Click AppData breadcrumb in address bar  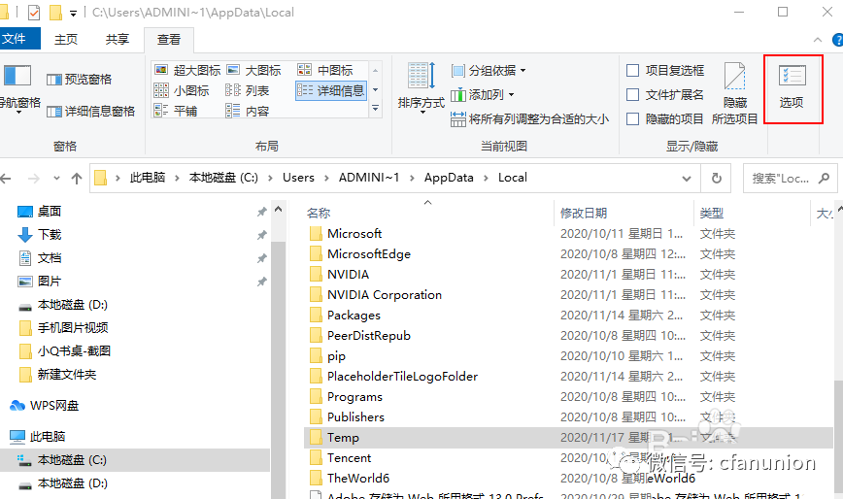pos(449,178)
